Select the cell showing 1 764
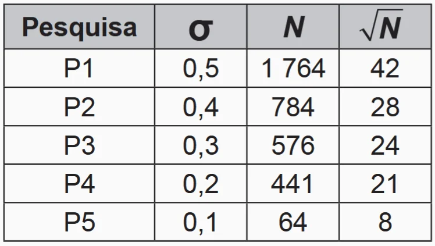The image size is (435, 246). [294, 69]
